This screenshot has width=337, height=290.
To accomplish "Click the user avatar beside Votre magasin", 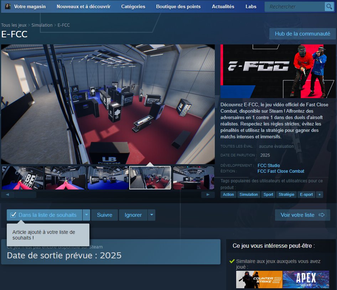I will coord(8,6).
